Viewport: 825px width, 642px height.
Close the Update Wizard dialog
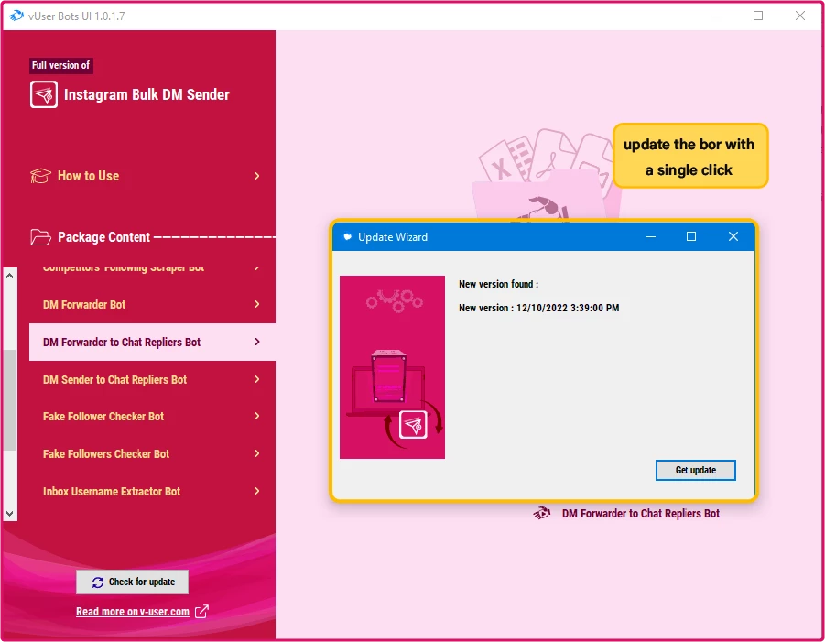(733, 237)
